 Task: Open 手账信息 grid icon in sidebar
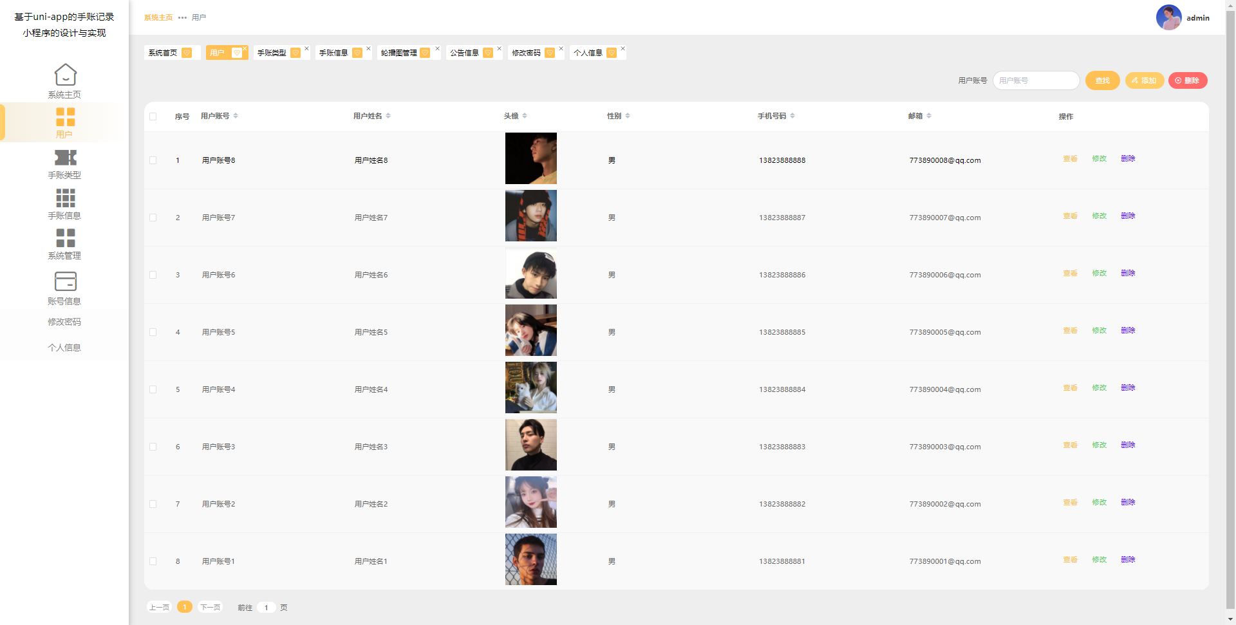click(65, 198)
